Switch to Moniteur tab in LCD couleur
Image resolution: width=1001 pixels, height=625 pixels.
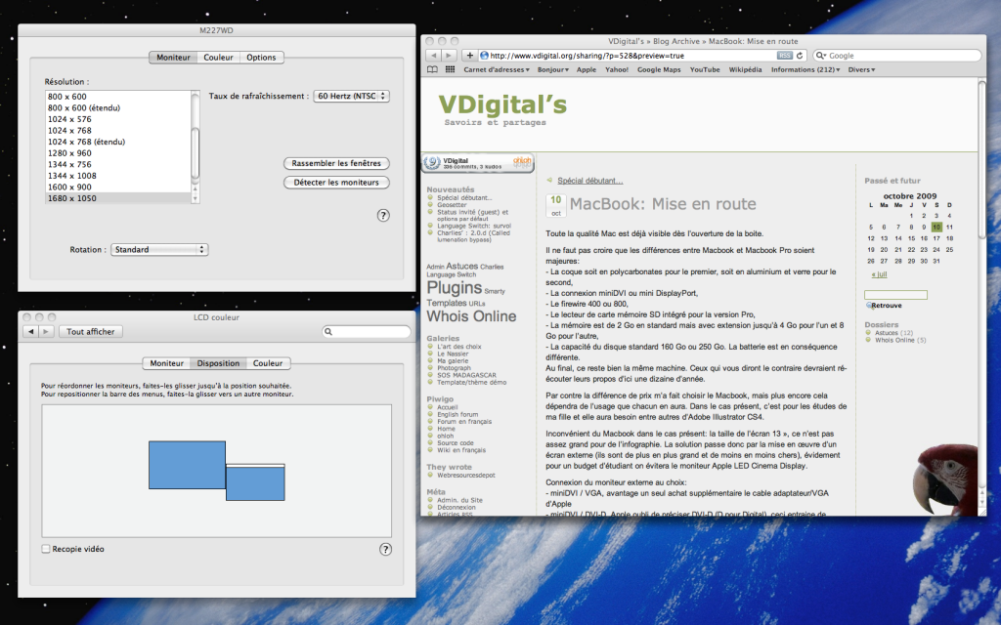coord(166,363)
